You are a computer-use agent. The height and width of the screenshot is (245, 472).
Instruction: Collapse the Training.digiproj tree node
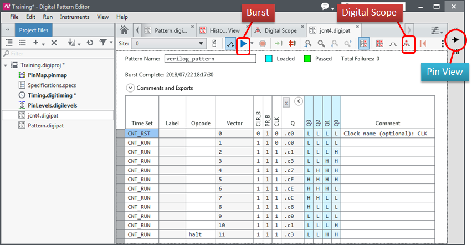coord(6,65)
